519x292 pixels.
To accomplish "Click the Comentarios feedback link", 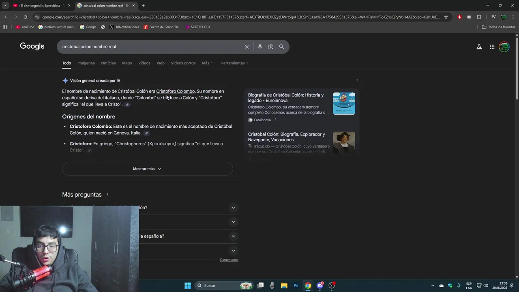I will [x=229, y=260].
